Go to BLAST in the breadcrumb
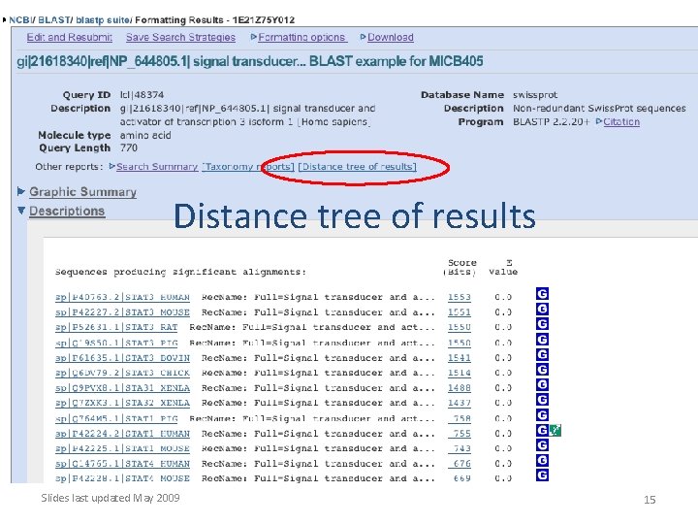698x524 pixels. [54, 20]
